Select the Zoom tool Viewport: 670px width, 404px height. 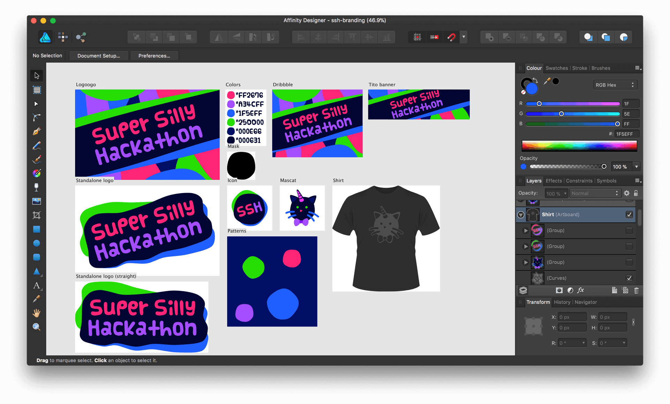tap(37, 327)
